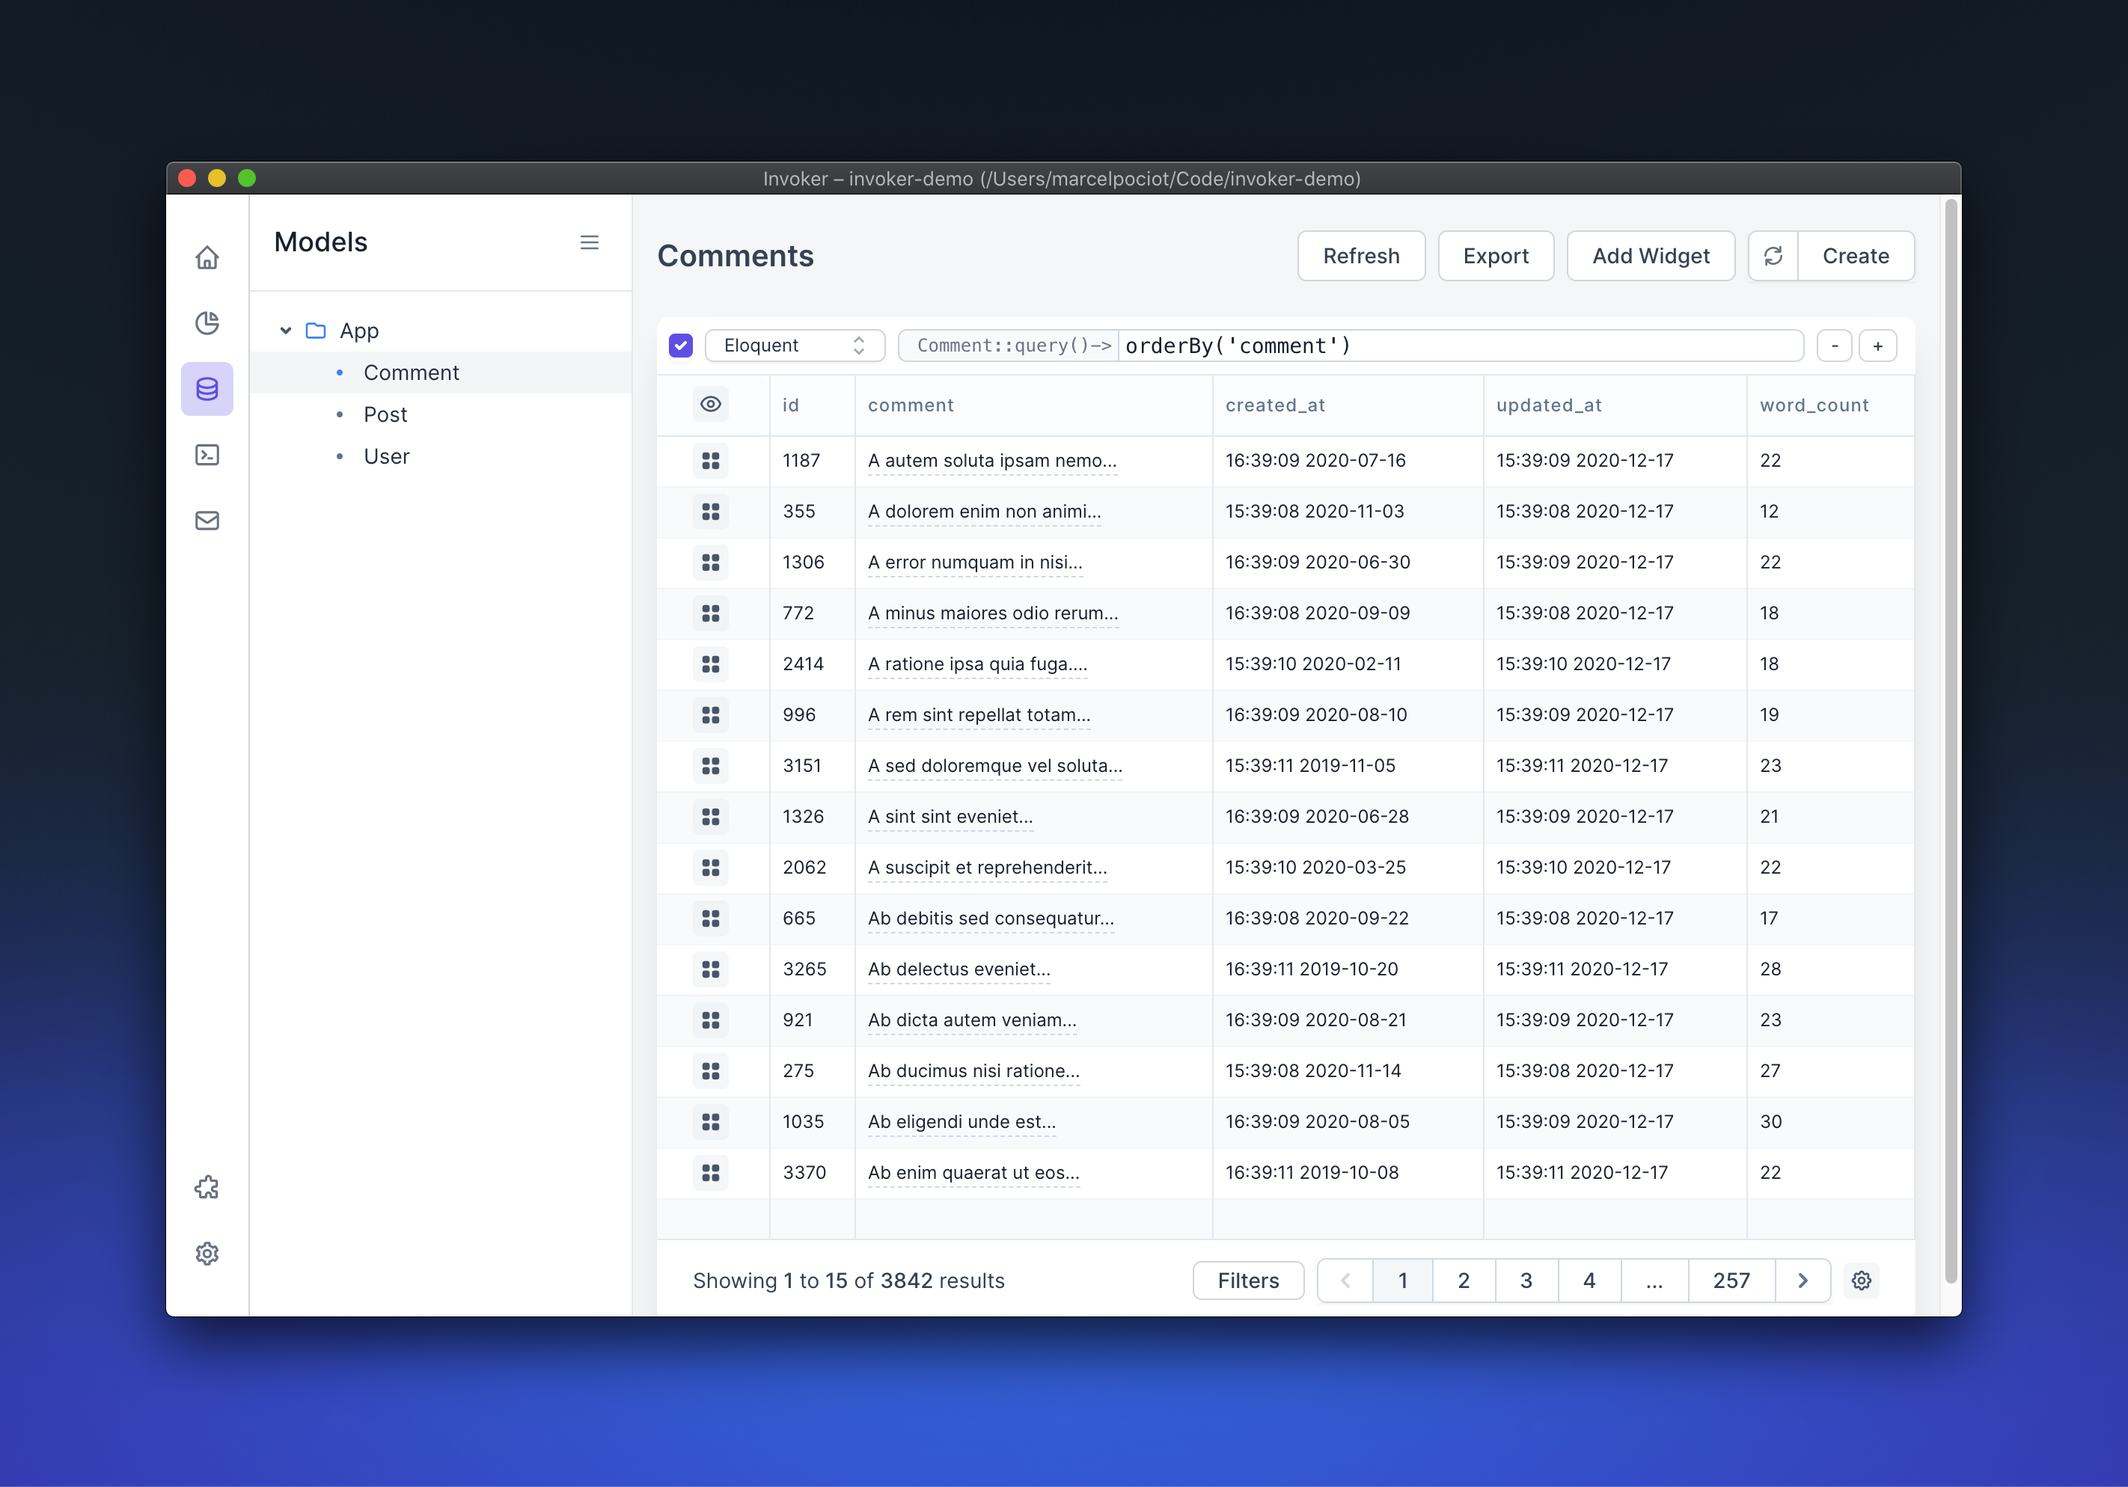Open row actions for id 3370
The height and width of the screenshot is (1487, 2128).
coord(711,1174)
